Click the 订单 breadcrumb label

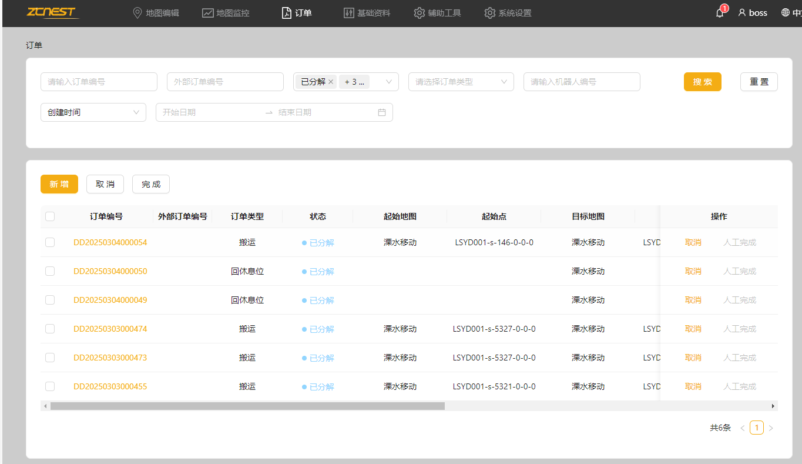pos(34,45)
